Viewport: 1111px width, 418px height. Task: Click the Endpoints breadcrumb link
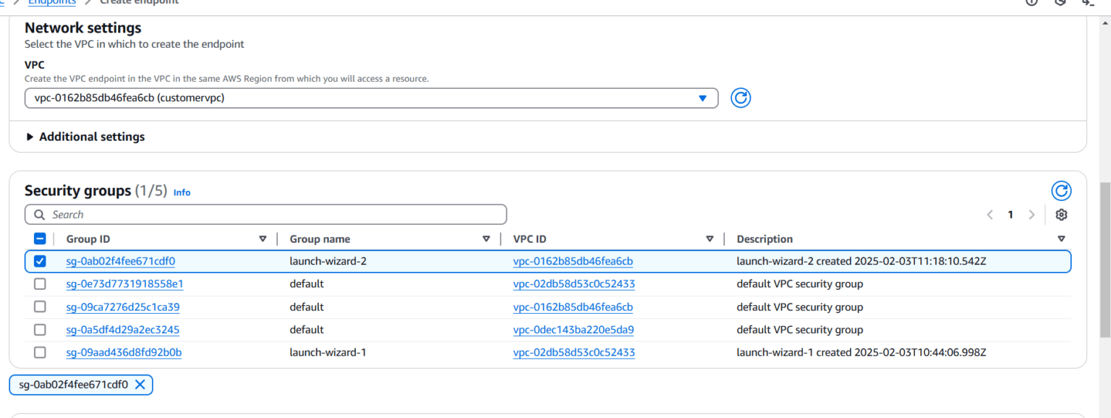coord(51,2)
